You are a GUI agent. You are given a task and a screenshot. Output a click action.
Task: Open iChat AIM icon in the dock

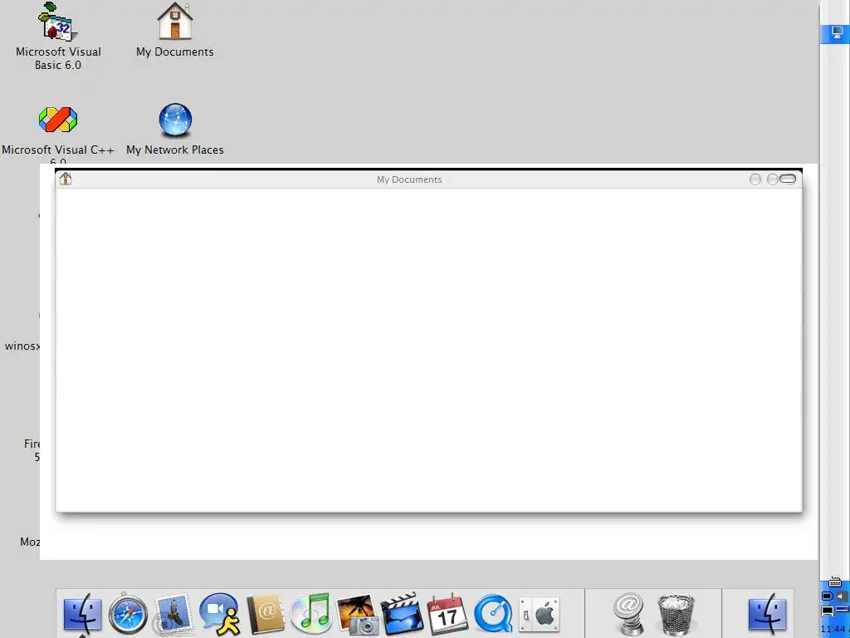tap(219, 614)
